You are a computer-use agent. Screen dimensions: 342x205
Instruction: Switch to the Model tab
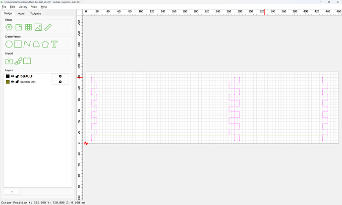(21, 13)
